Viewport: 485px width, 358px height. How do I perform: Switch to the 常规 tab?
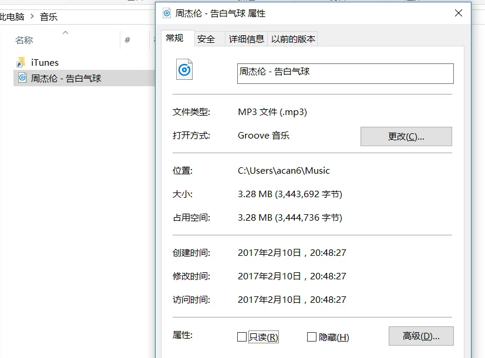(174, 38)
